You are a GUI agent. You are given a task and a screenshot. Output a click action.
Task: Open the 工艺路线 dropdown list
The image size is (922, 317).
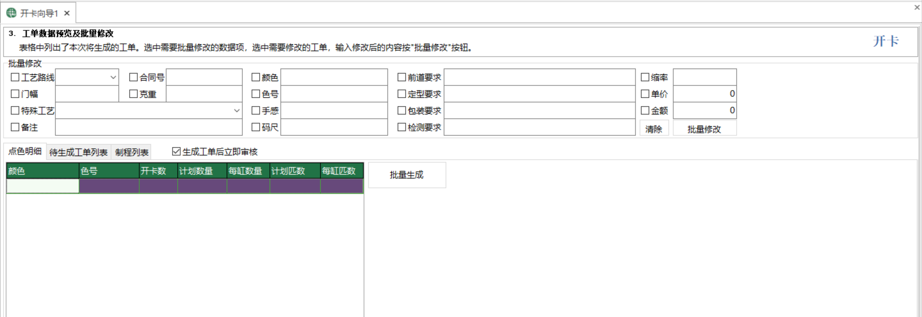113,77
